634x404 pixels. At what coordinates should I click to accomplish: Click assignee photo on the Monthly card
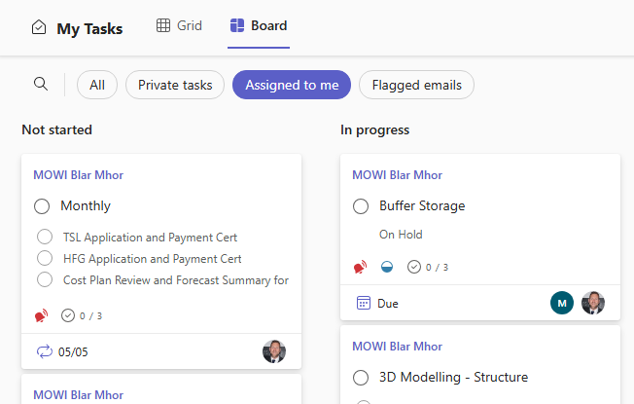[274, 351]
